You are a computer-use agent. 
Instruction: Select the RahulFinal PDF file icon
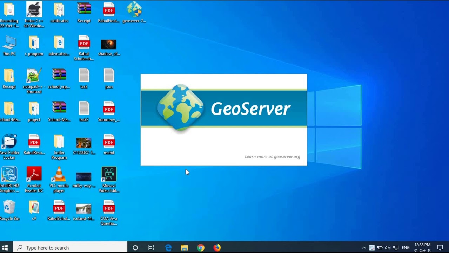click(x=109, y=10)
